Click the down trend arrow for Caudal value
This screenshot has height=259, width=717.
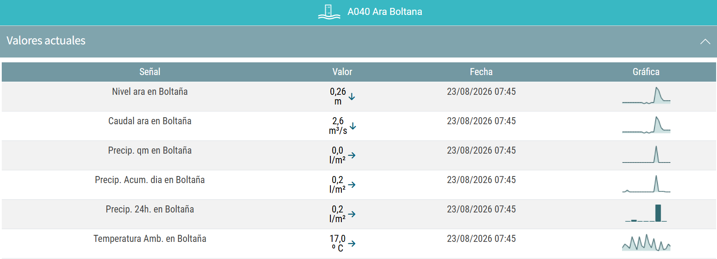coord(353,126)
